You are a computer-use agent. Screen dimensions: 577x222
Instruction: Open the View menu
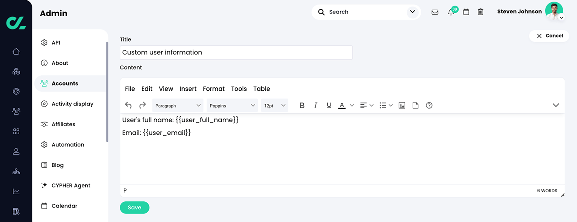(166, 89)
